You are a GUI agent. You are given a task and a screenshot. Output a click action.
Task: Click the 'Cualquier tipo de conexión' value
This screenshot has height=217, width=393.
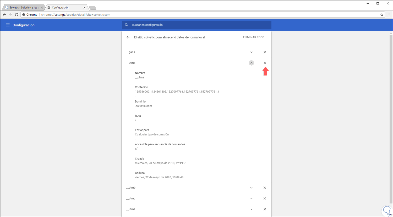point(152,134)
